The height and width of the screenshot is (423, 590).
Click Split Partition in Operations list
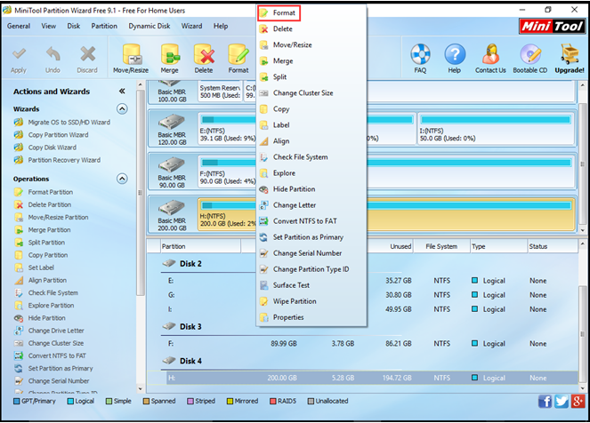tap(39, 243)
